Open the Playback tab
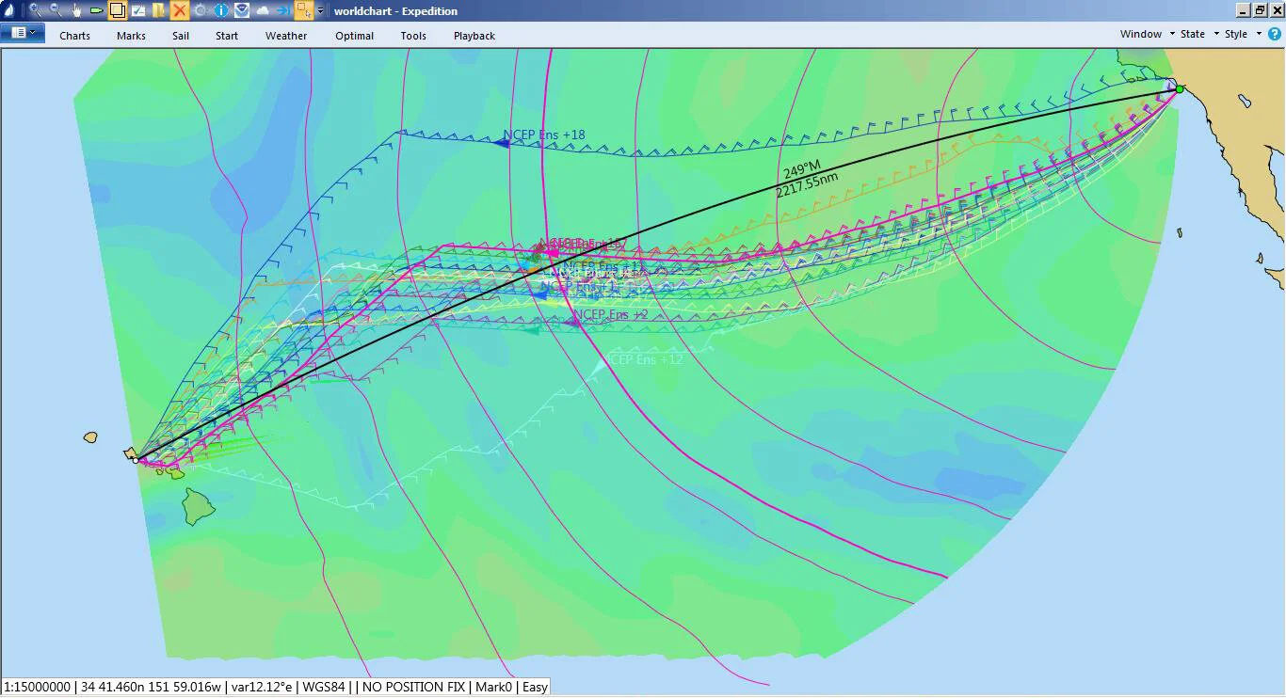The height and width of the screenshot is (698, 1286). pos(474,36)
